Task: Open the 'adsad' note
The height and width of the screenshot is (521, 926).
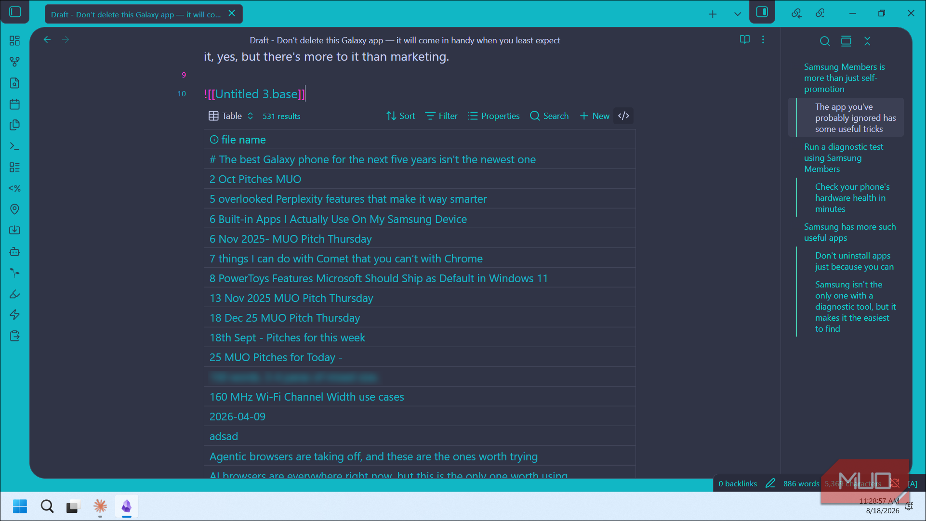Action: (224, 436)
